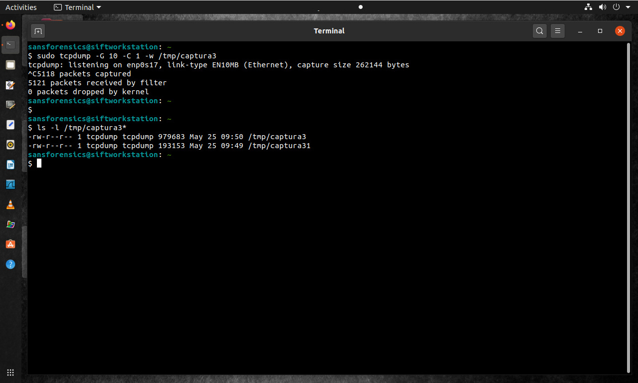This screenshot has height=383, width=638.
Task: Open the system power menu arrow
Action: [629, 7]
